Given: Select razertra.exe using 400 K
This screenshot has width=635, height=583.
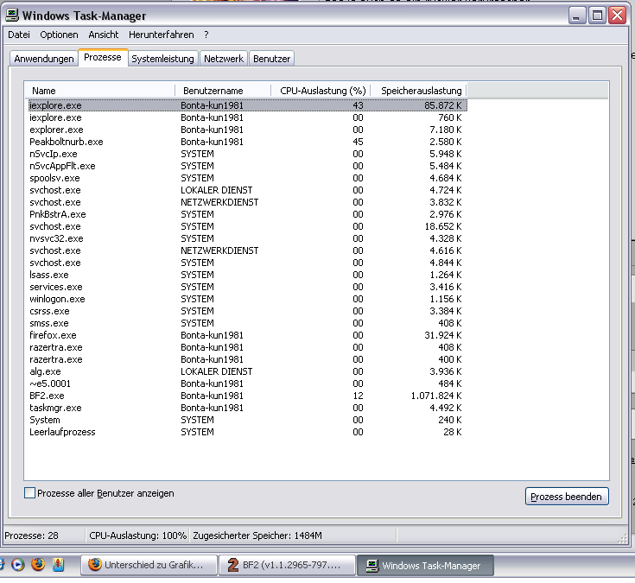Looking at the screenshot, I should [247, 359].
